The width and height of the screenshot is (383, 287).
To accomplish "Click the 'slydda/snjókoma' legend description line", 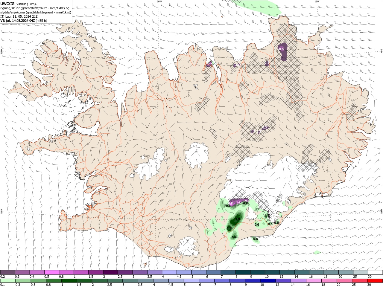I will pos(36,12).
